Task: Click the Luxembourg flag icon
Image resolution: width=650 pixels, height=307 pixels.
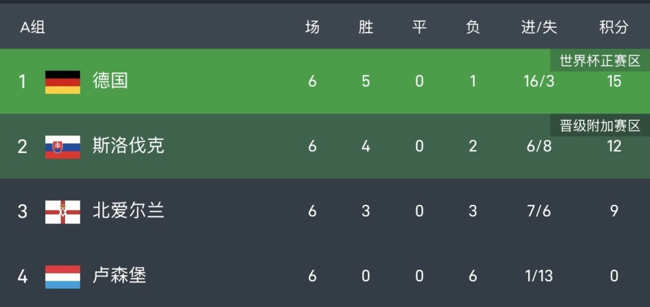Action: [62, 277]
